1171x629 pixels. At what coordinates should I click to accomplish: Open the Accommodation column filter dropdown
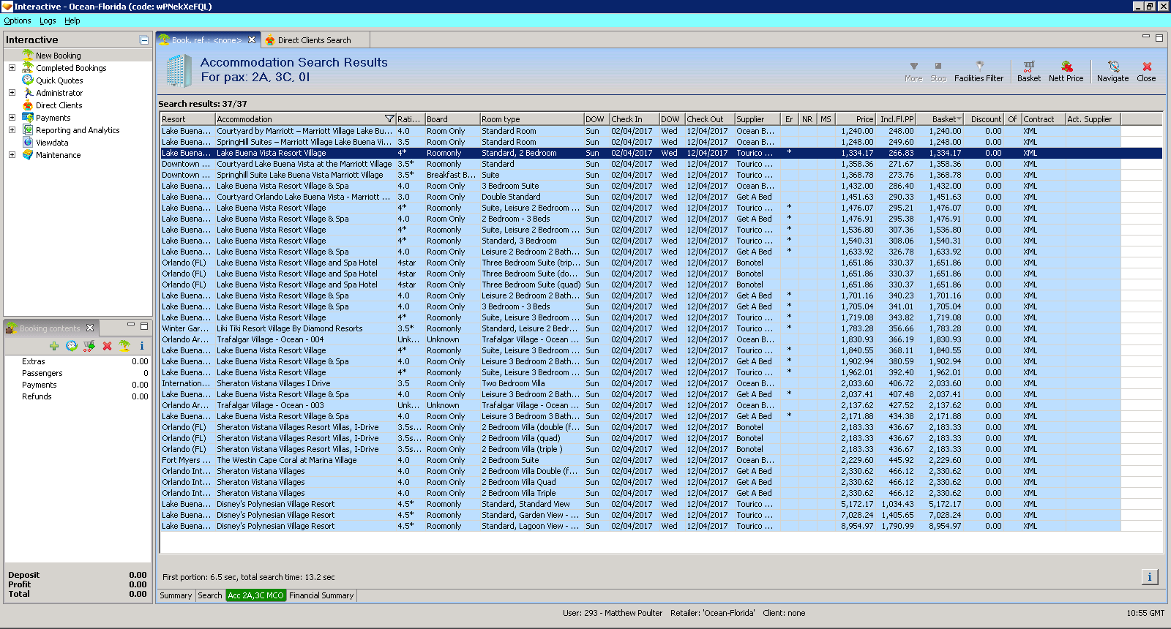tap(389, 118)
